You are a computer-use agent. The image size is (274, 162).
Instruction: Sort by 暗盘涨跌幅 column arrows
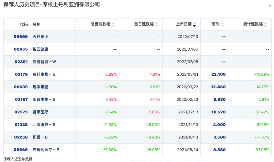(x=113, y=24)
